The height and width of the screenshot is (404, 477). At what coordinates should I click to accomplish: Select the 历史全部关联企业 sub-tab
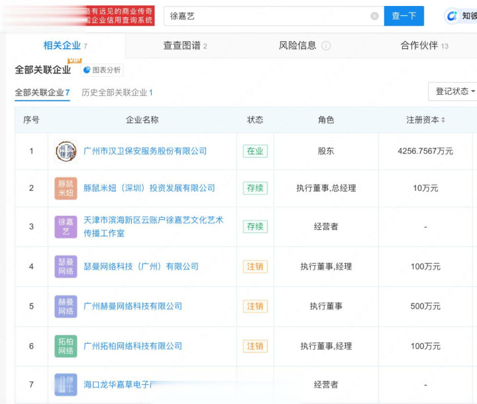[x=117, y=93]
